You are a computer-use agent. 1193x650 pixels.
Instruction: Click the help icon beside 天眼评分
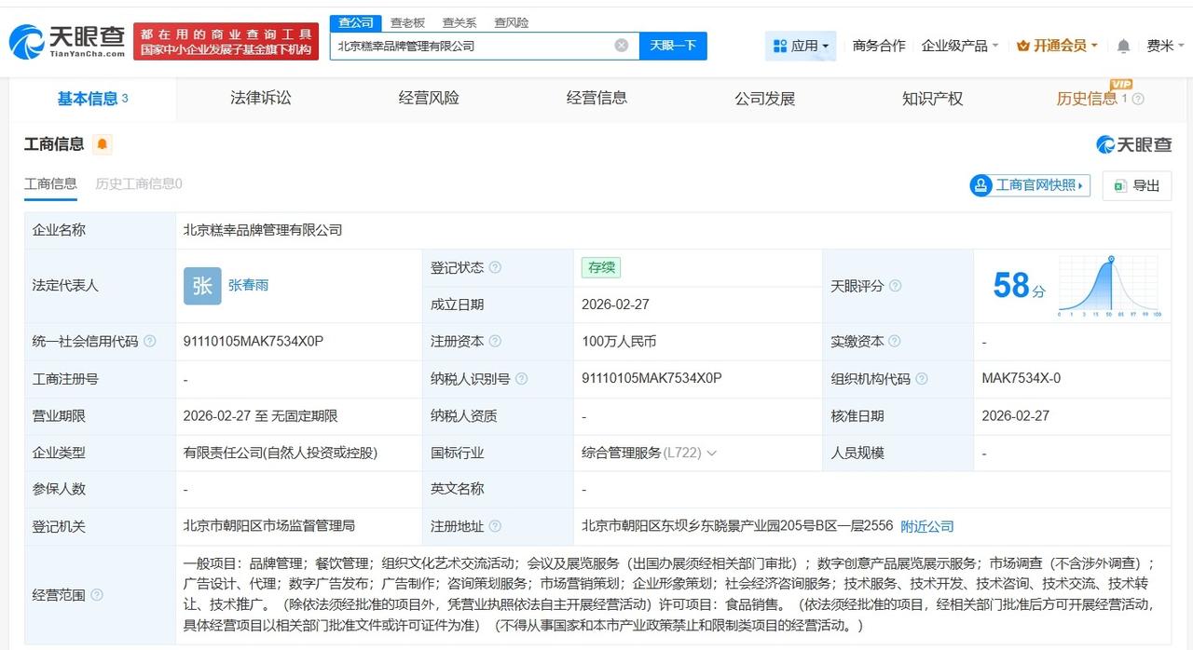[x=895, y=286]
